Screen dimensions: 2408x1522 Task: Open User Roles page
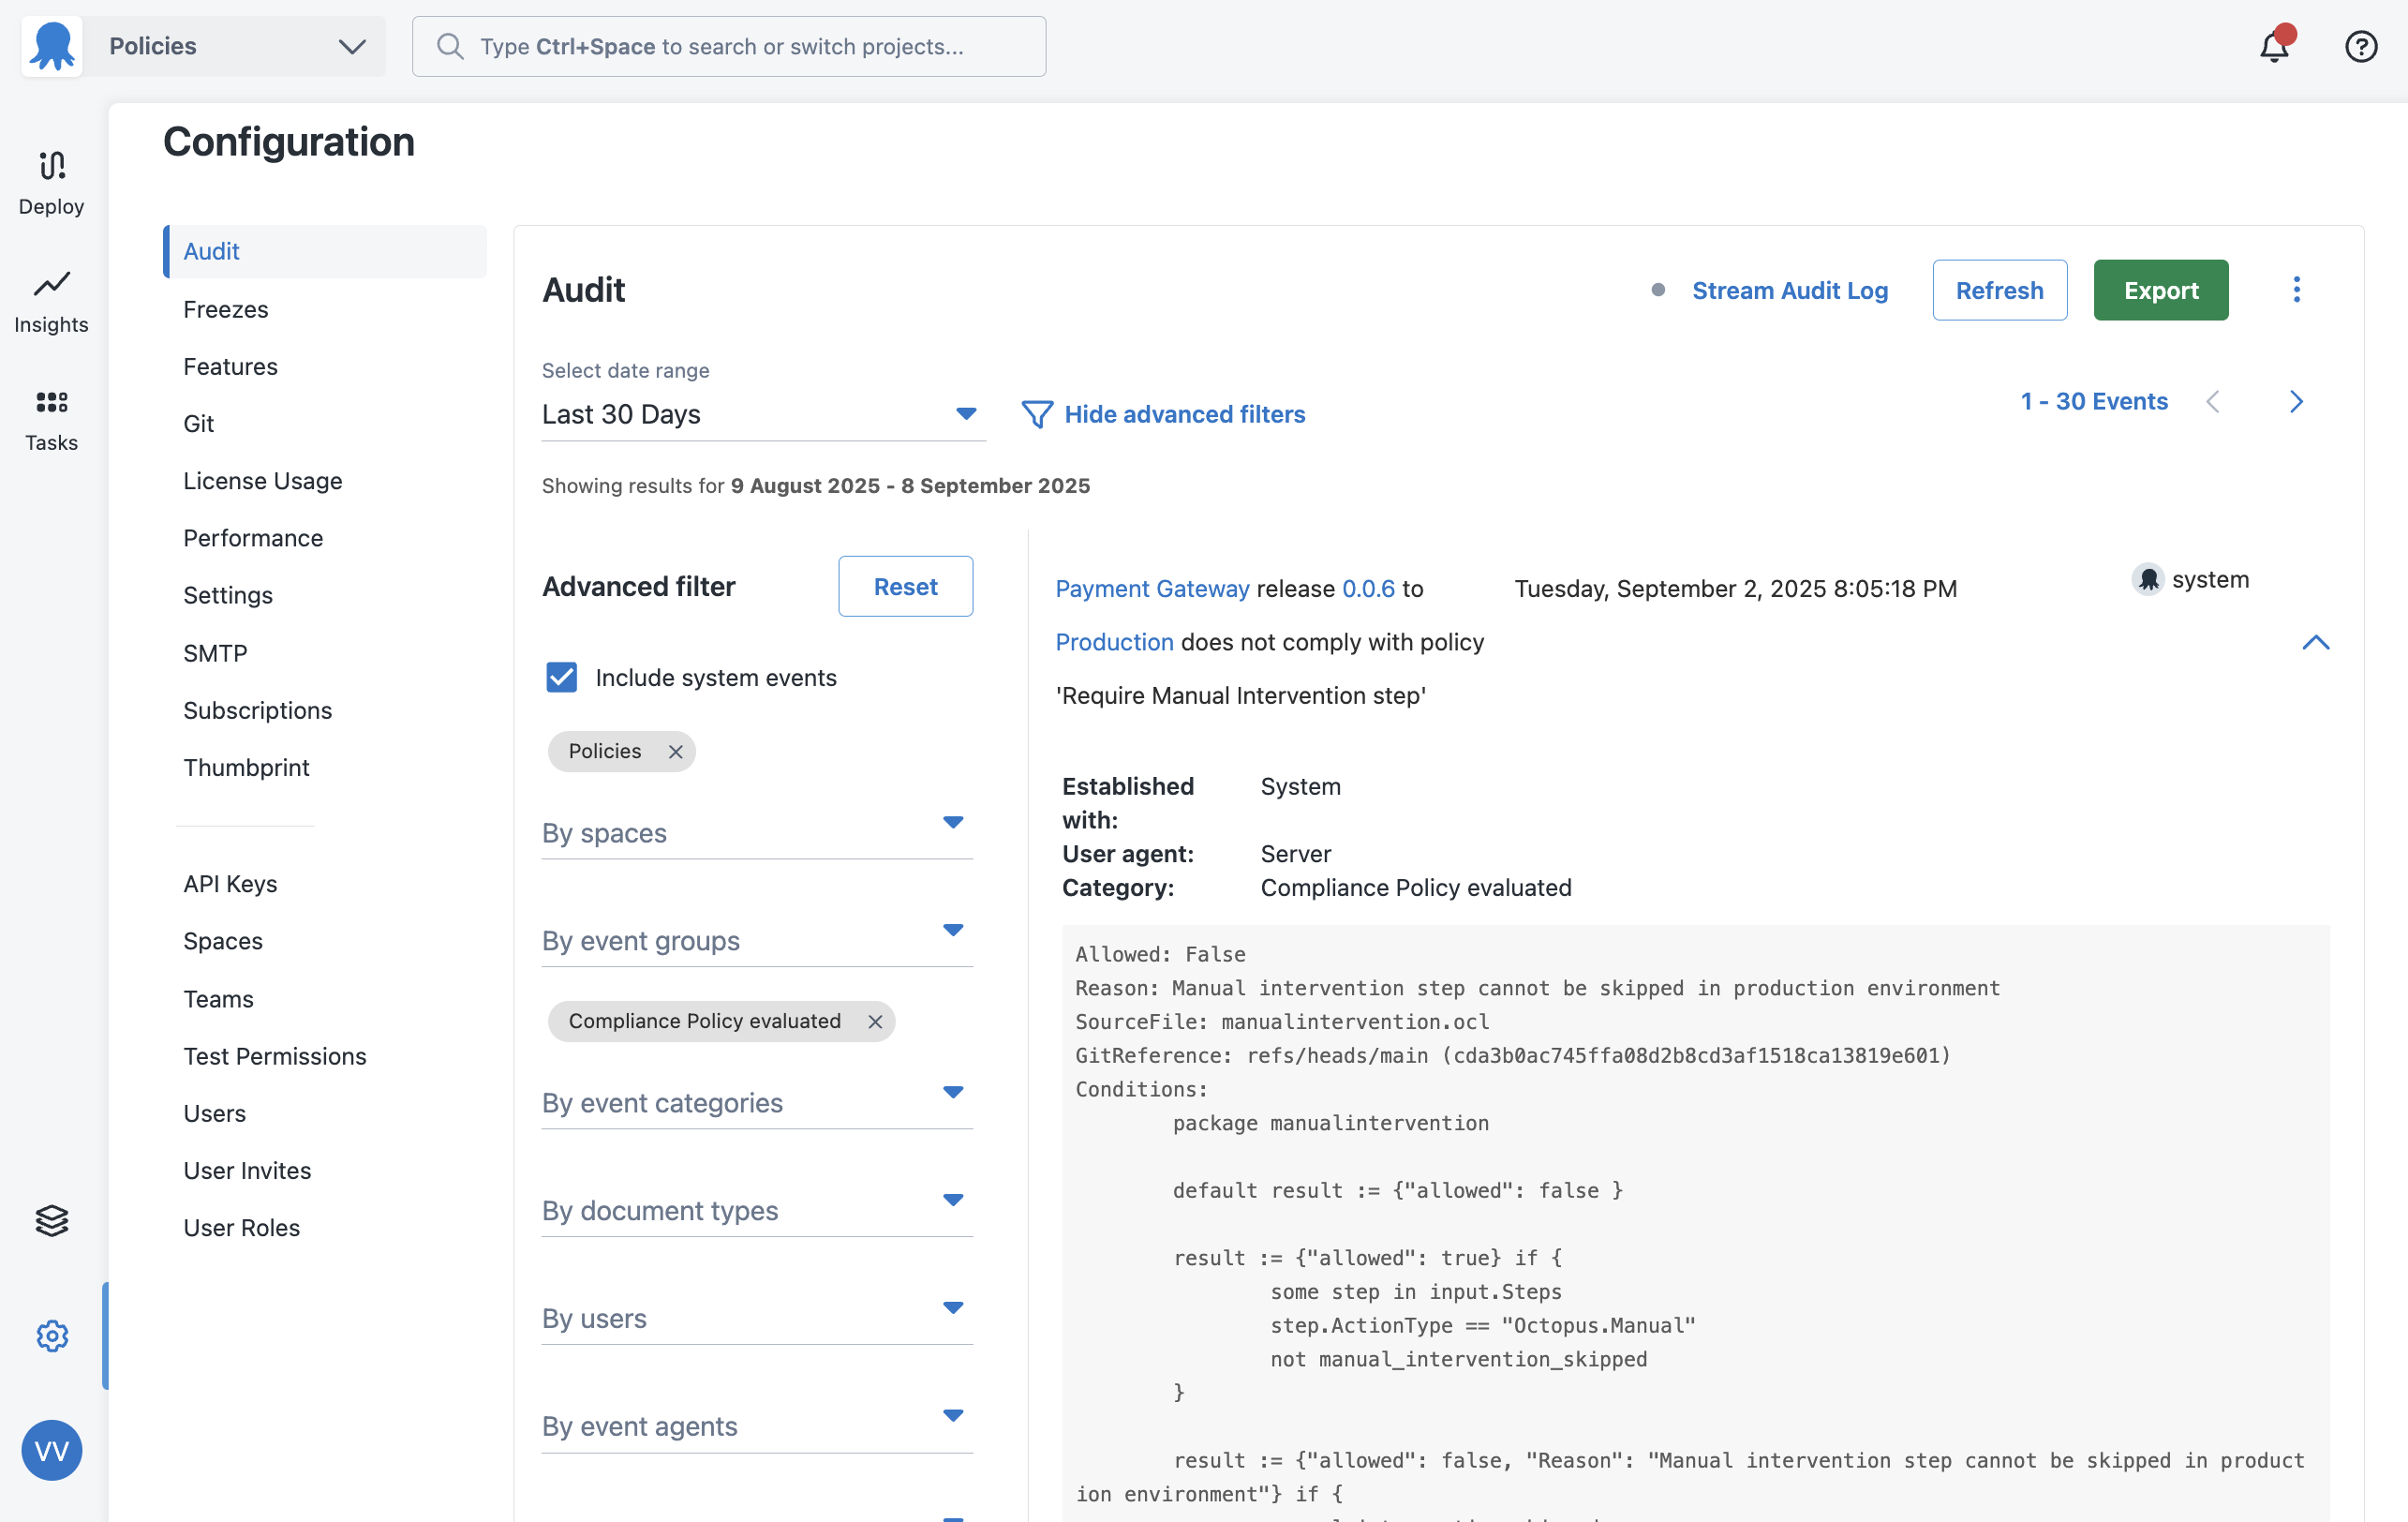pos(241,1227)
